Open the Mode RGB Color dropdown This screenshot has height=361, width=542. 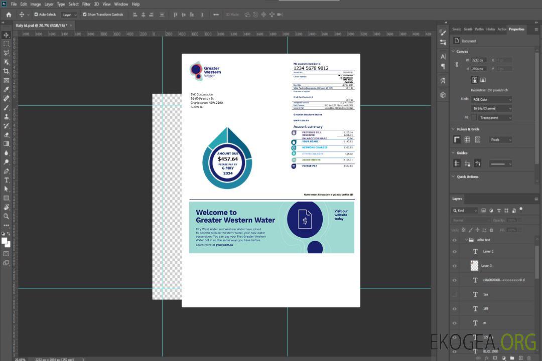(491, 99)
